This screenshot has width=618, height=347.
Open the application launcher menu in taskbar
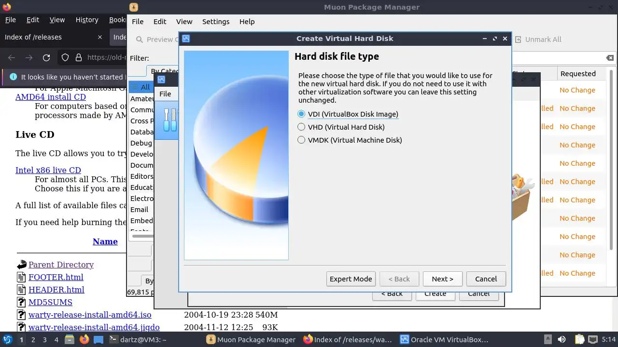[8, 339]
